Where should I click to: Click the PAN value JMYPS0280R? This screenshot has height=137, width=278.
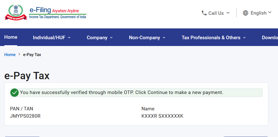click(x=25, y=116)
